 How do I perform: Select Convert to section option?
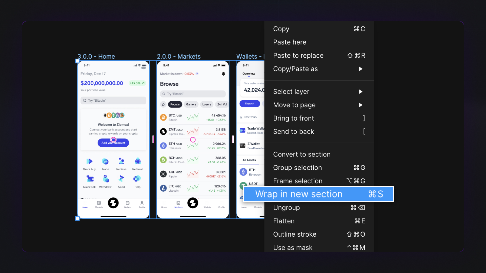point(302,154)
